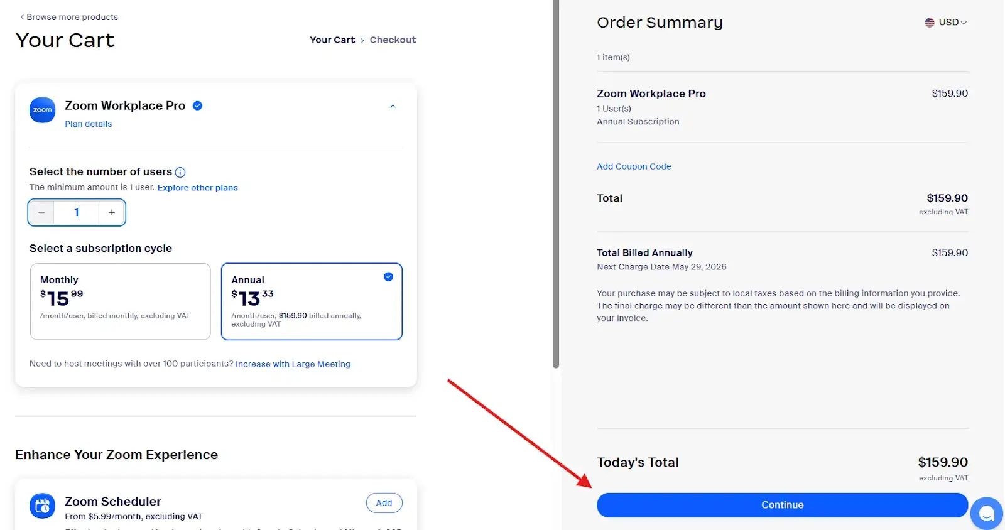Open the Plan details link

pyautogui.click(x=88, y=124)
